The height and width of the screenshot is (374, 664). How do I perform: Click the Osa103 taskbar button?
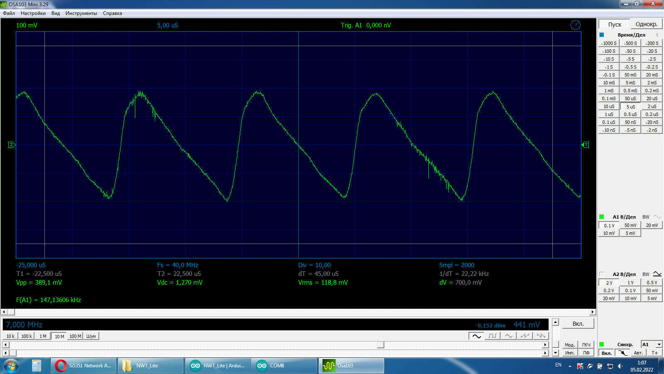[x=352, y=366]
